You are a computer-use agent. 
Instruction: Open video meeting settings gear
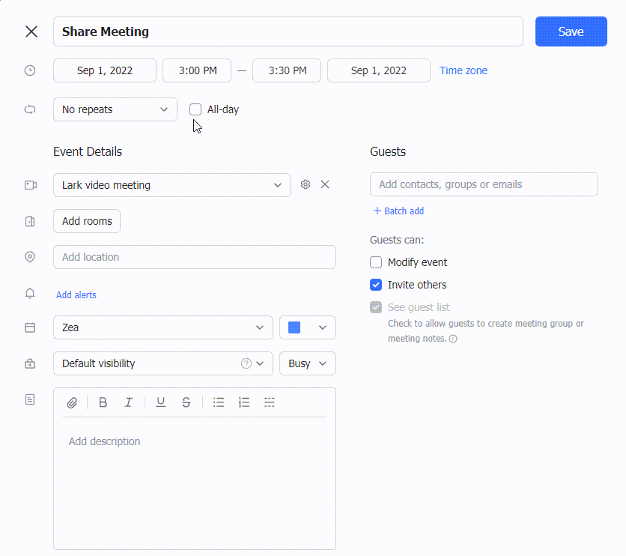point(306,184)
